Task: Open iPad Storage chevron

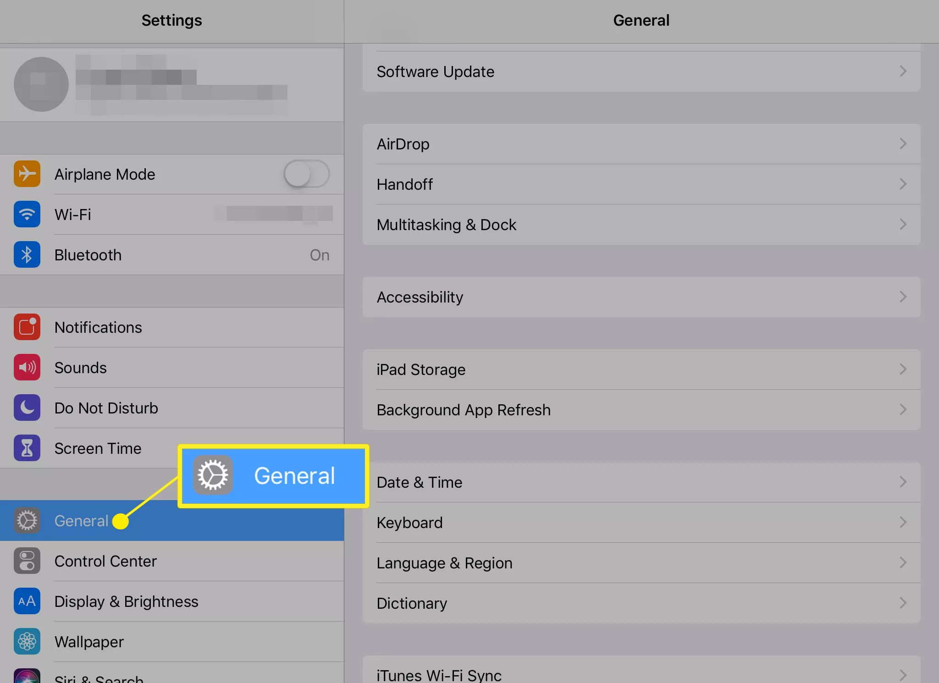Action: (903, 369)
